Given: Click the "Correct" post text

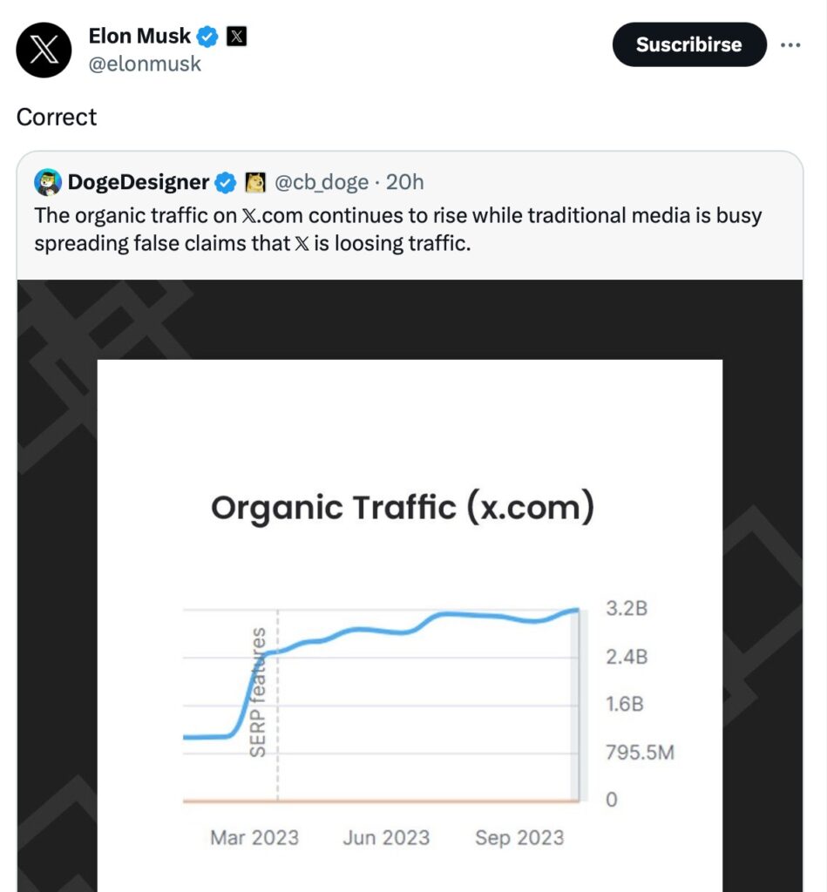Looking at the screenshot, I should [x=57, y=118].
